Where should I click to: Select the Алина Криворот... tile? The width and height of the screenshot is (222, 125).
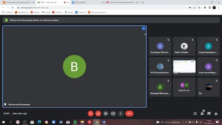click(208, 46)
